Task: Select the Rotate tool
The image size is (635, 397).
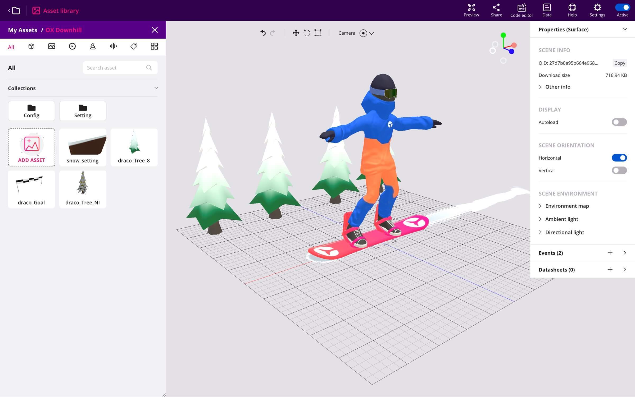Action: coord(307,33)
